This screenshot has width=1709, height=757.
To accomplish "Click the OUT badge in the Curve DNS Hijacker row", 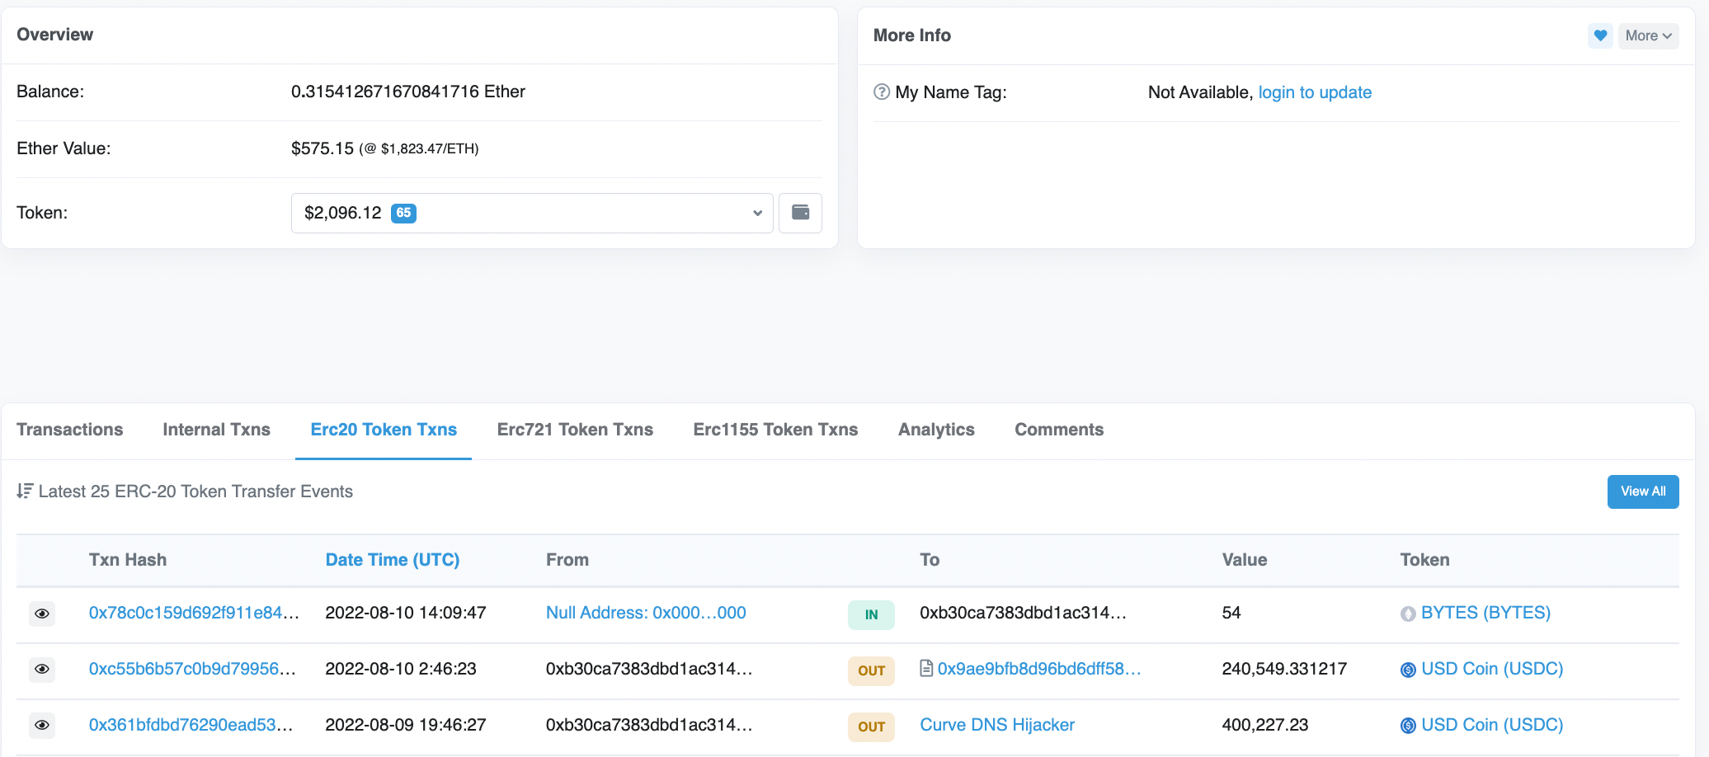I will coord(871,726).
